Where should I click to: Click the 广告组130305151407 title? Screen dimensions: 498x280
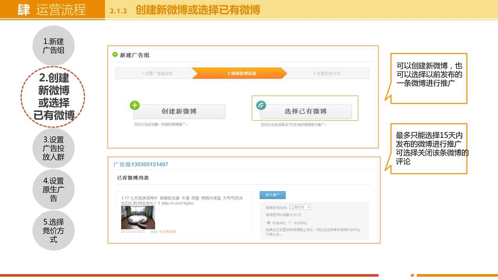tap(141, 164)
